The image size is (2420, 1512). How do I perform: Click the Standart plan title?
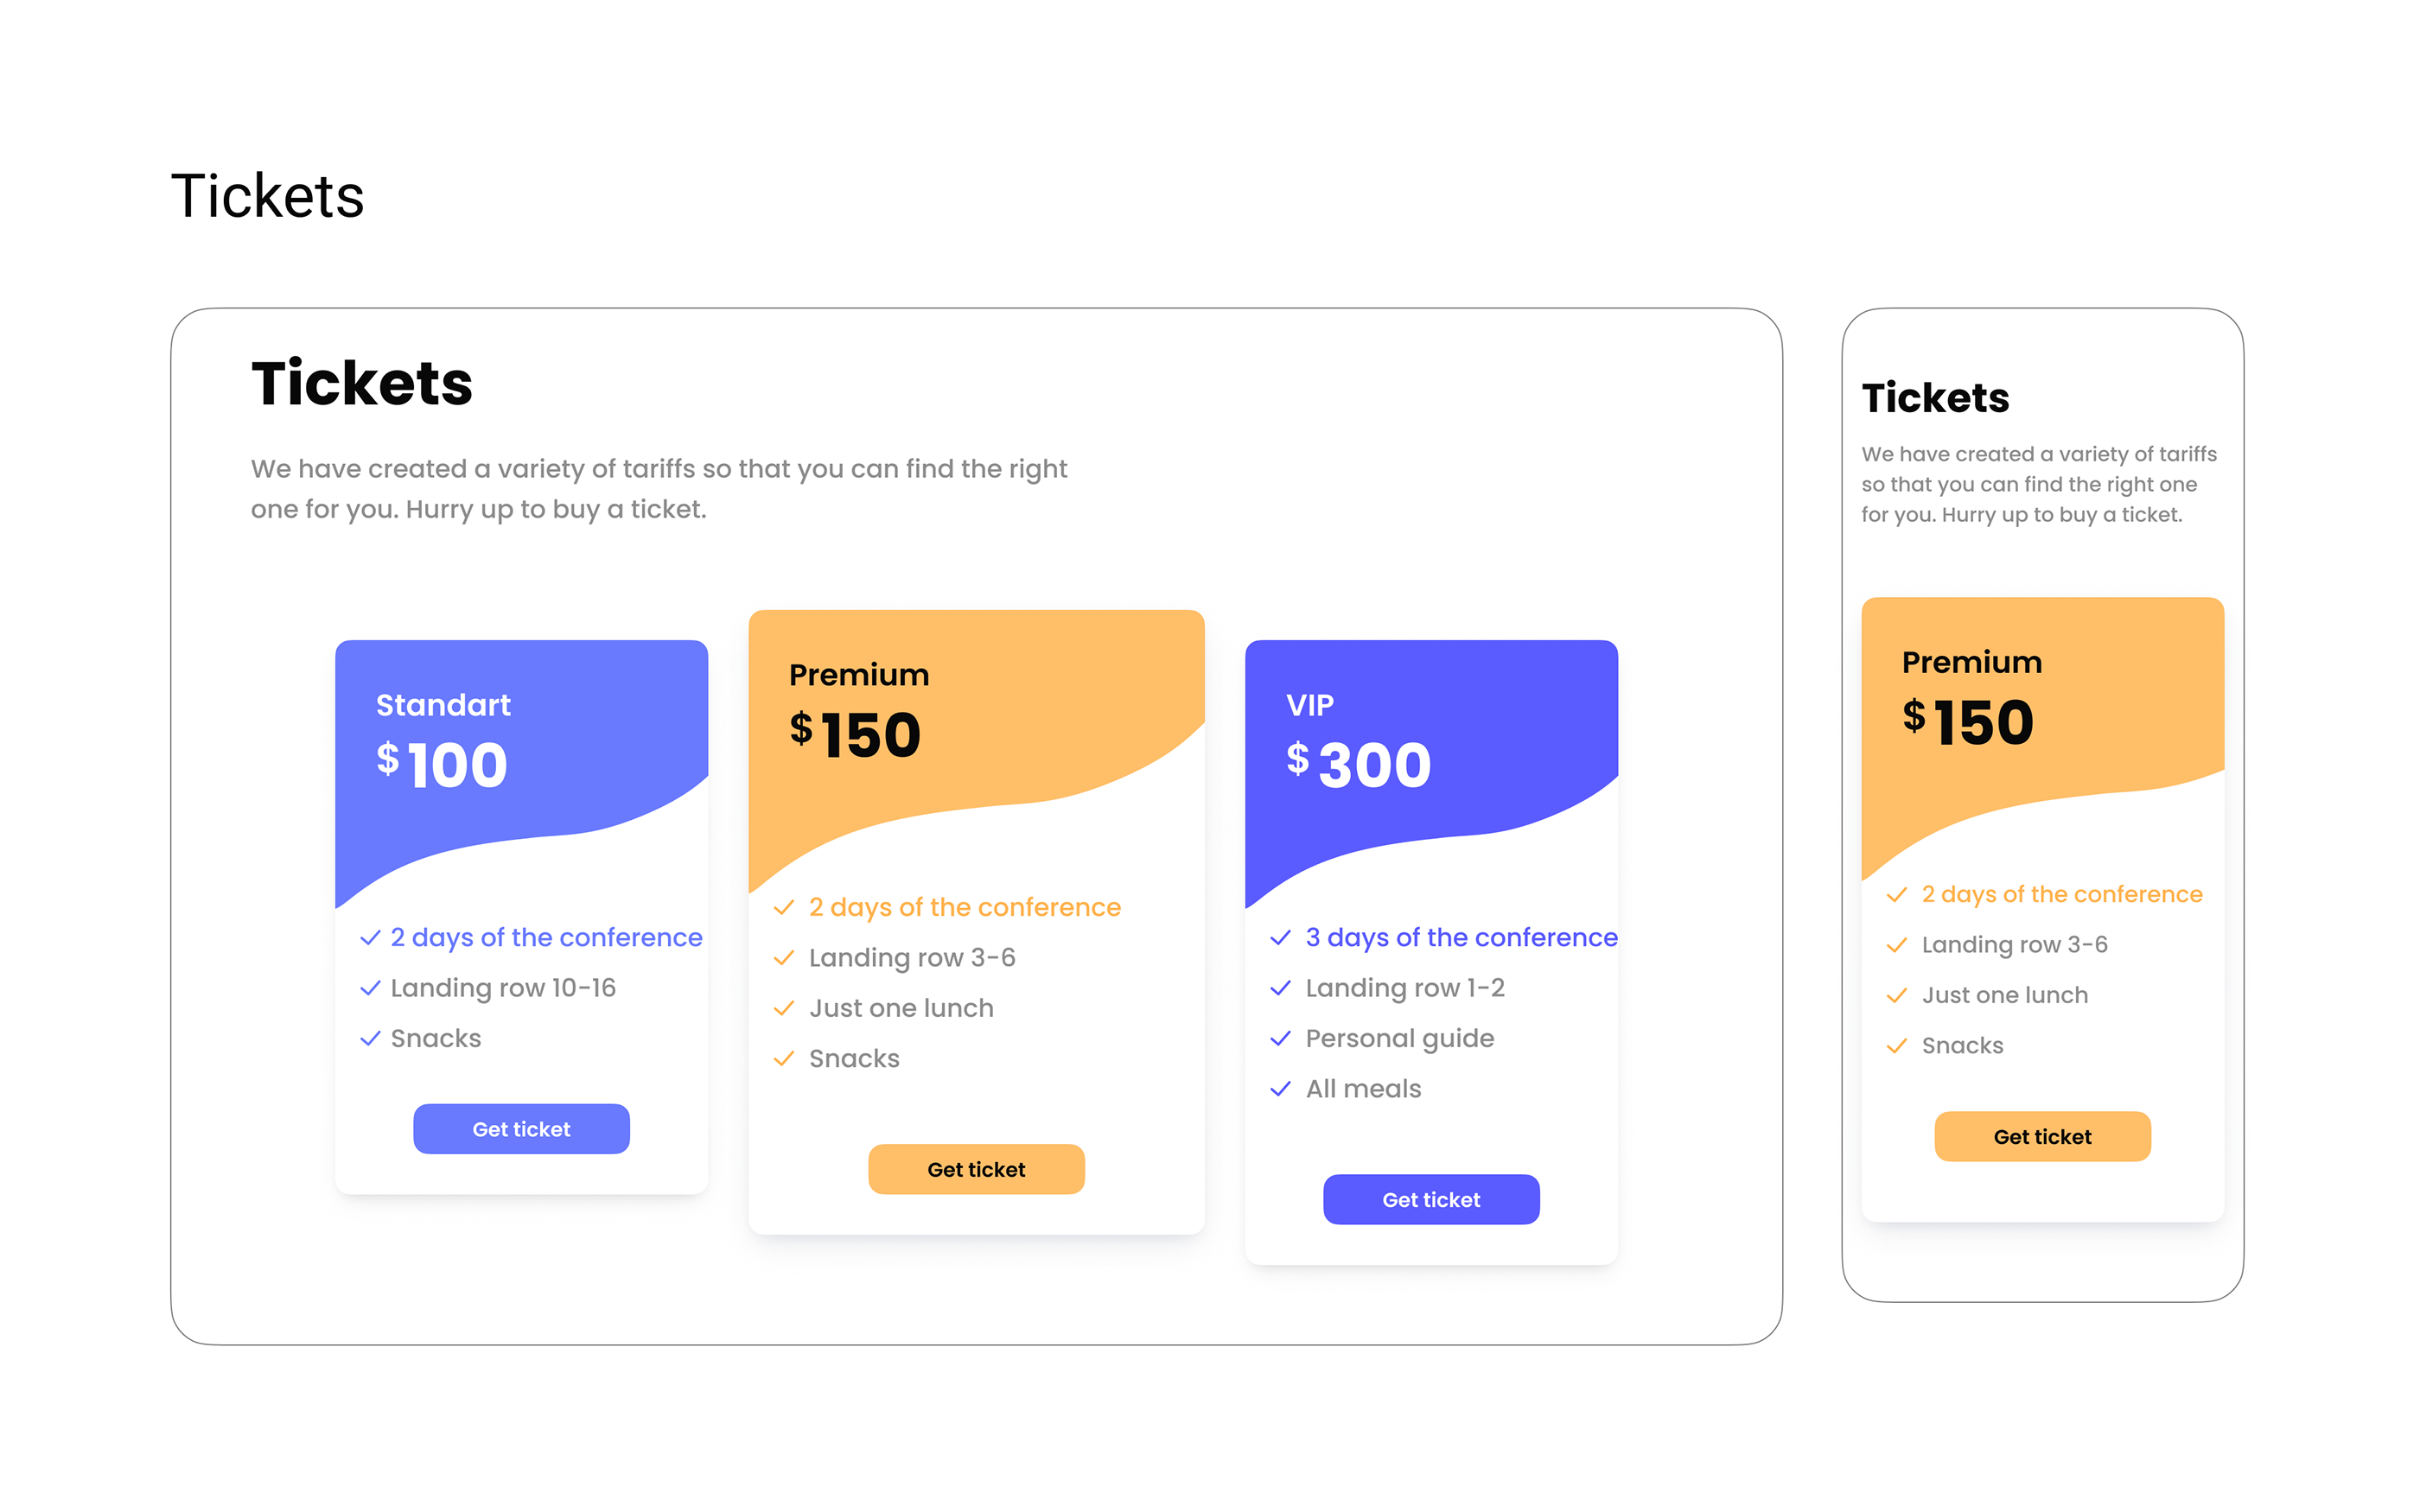pyautogui.click(x=443, y=705)
